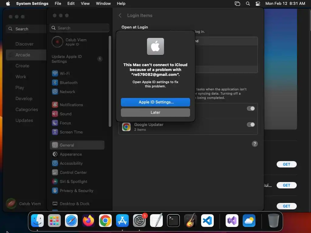Viewport: 311px width, 233px height.
Task: Select Categories in App Store sidebar
Action: pos(26,109)
